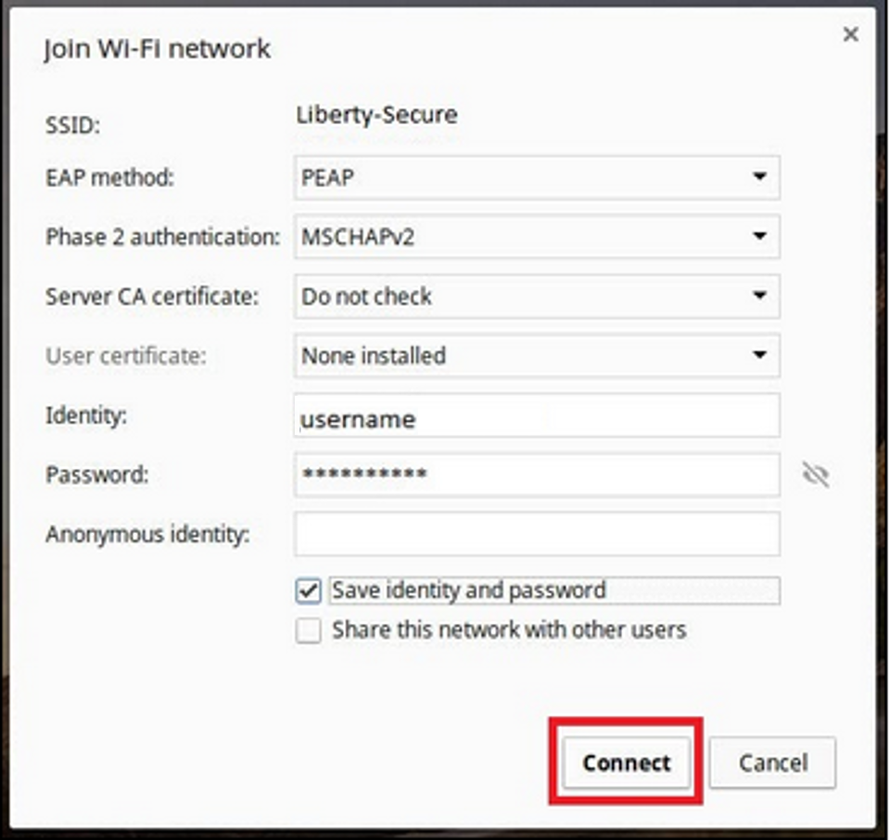
Task: Click the "Phase 2 authentication:" label
Action: [x=162, y=237]
